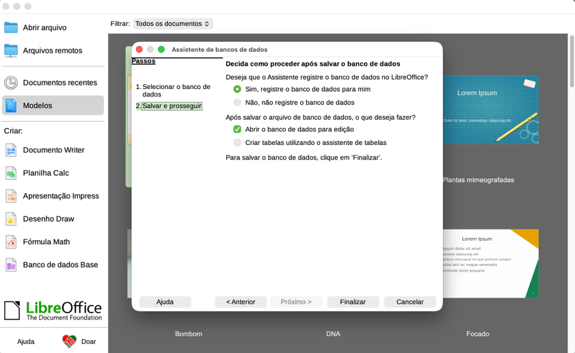This screenshot has width=575, height=353.
Task: Go to step 'Selecionar o banco de dados'
Action: click(x=173, y=90)
